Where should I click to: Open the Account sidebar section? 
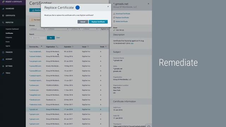click(x=9, y=59)
